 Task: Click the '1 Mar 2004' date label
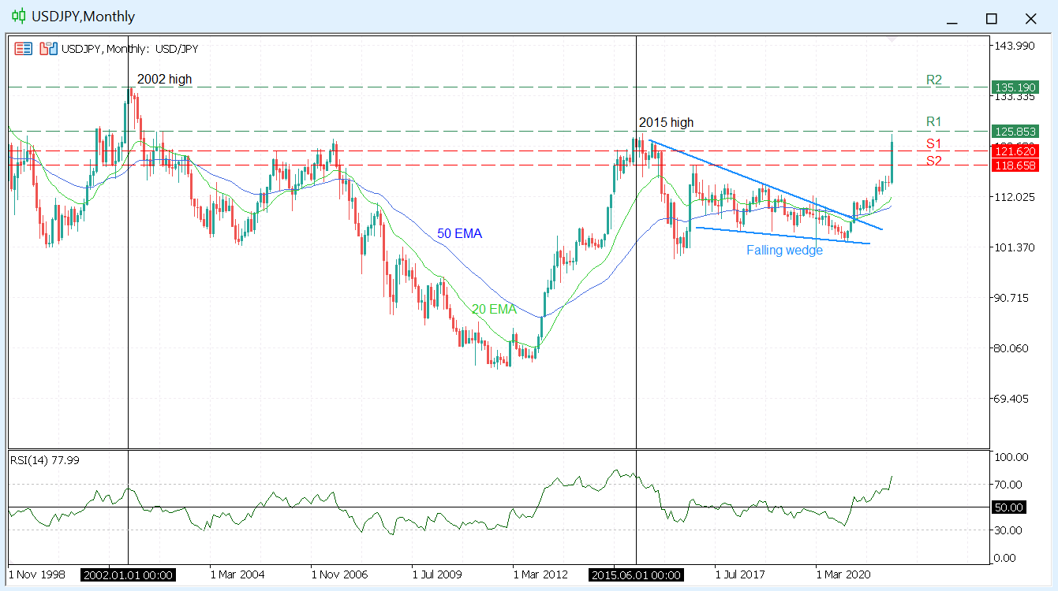coord(237,575)
